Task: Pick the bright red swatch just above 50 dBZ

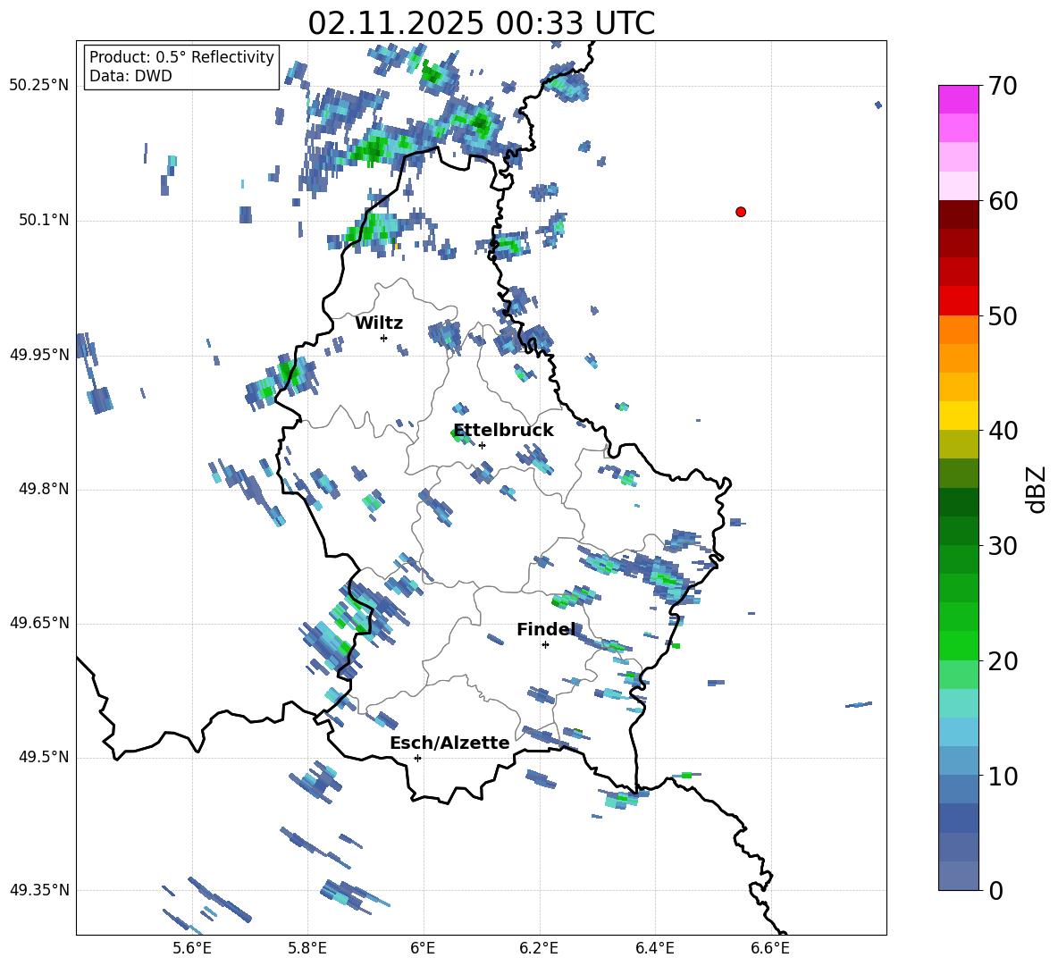Action: 959,300
